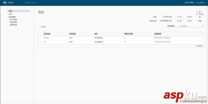Sort by 访问级别 column header
The height and width of the screenshot is (104, 208).
[x=73, y=34]
